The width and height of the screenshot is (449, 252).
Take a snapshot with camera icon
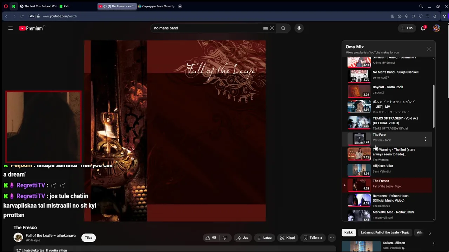[x=400, y=16]
